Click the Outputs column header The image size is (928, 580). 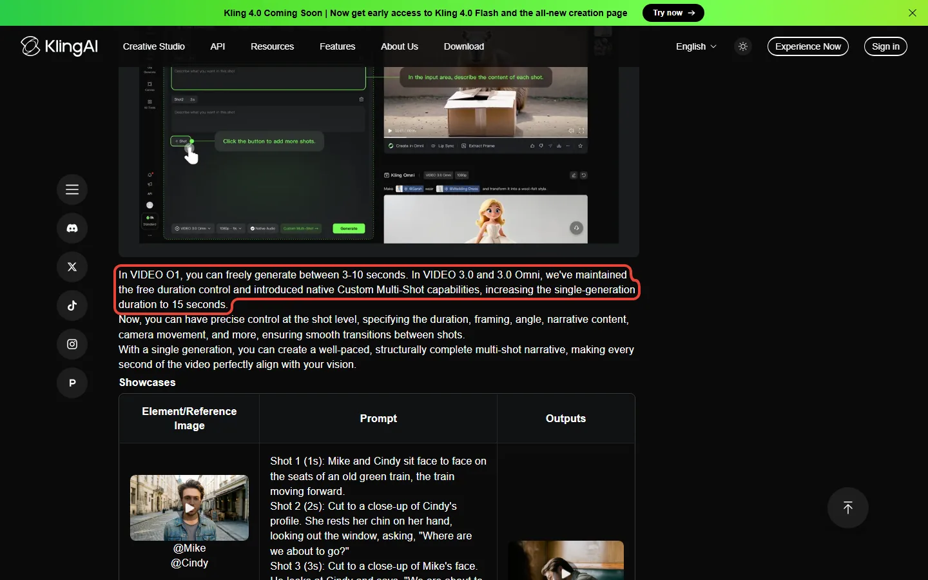(566, 418)
